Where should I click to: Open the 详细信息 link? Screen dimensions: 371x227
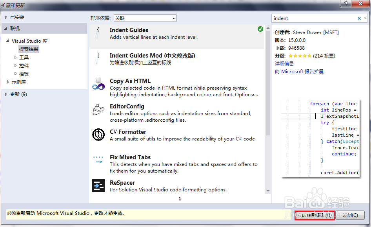pyautogui.click(x=284, y=63)
